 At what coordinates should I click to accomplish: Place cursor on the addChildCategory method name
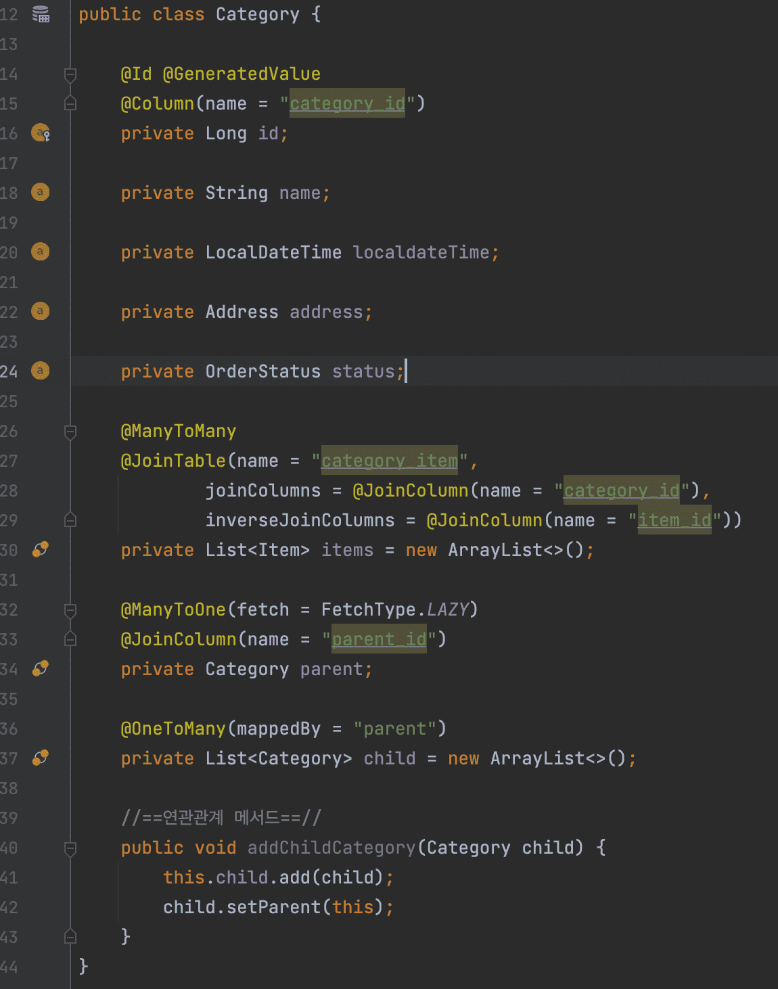[x=331, y=848]
